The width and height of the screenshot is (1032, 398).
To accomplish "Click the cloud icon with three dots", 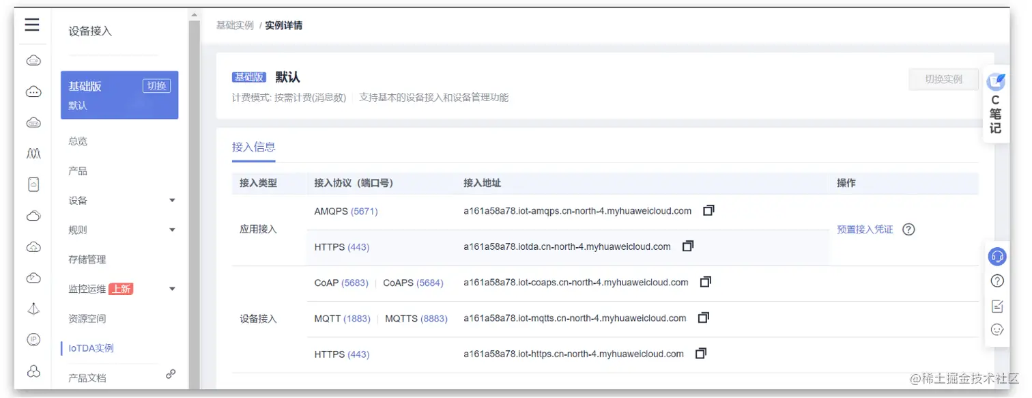I will [x=33, y=91].
